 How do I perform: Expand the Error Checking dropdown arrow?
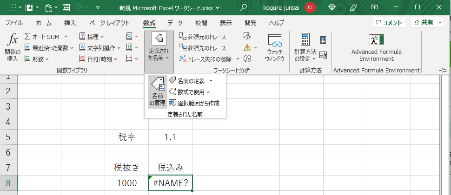[x=255, y=47]
